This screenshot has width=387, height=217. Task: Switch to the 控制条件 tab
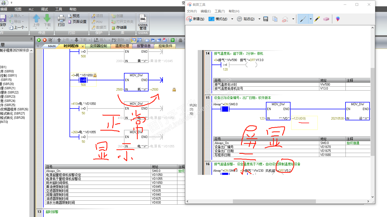pos(165,46)
